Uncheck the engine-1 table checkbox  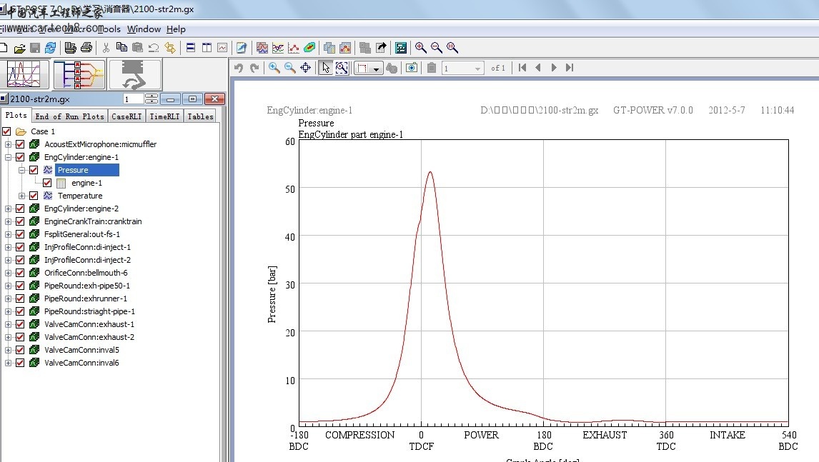pos(48,183)
